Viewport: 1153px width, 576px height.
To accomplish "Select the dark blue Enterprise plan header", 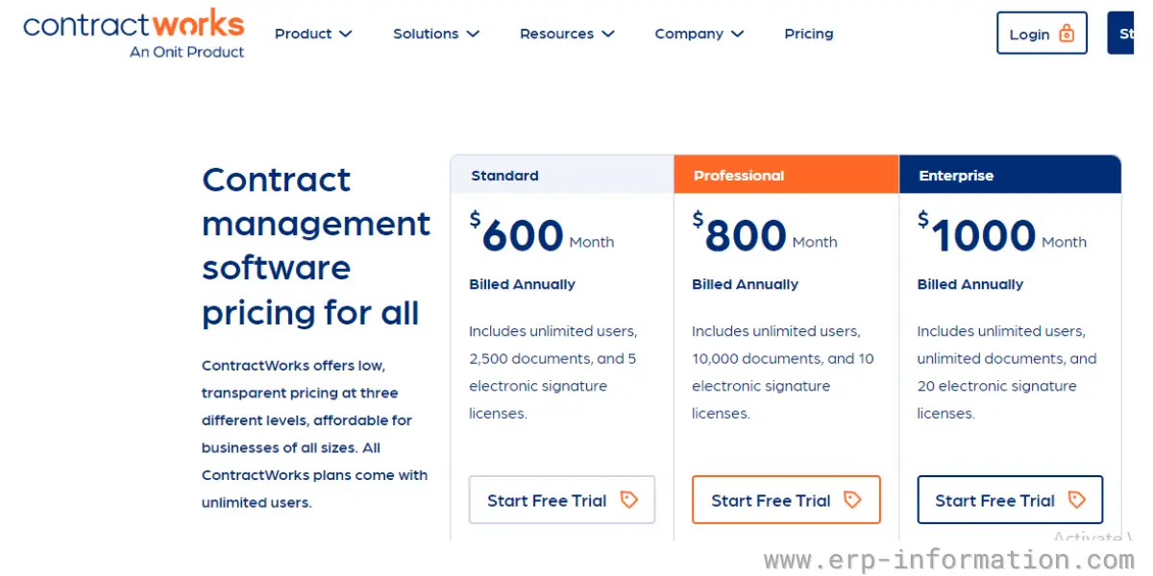I will tap(1010, 175).
